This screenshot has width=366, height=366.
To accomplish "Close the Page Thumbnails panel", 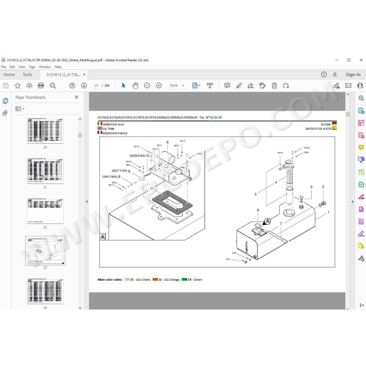I will (x=76, y=97).
